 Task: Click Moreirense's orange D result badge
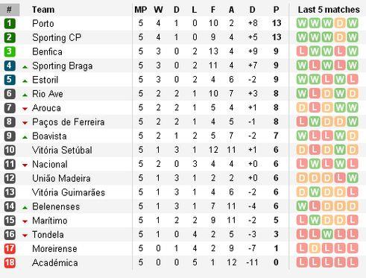(x=315, y=248)
